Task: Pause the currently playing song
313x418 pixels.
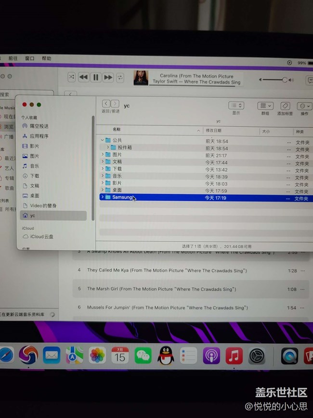Action: 96,77
